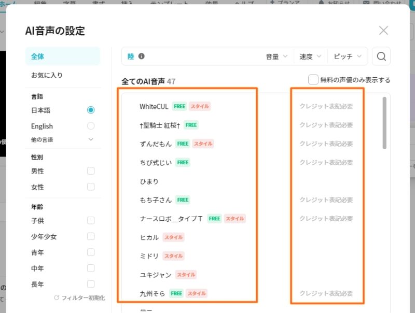Tick the 男性 gender checkbox
This screenshot has height=313, width=415.
(x=91, y=171)
